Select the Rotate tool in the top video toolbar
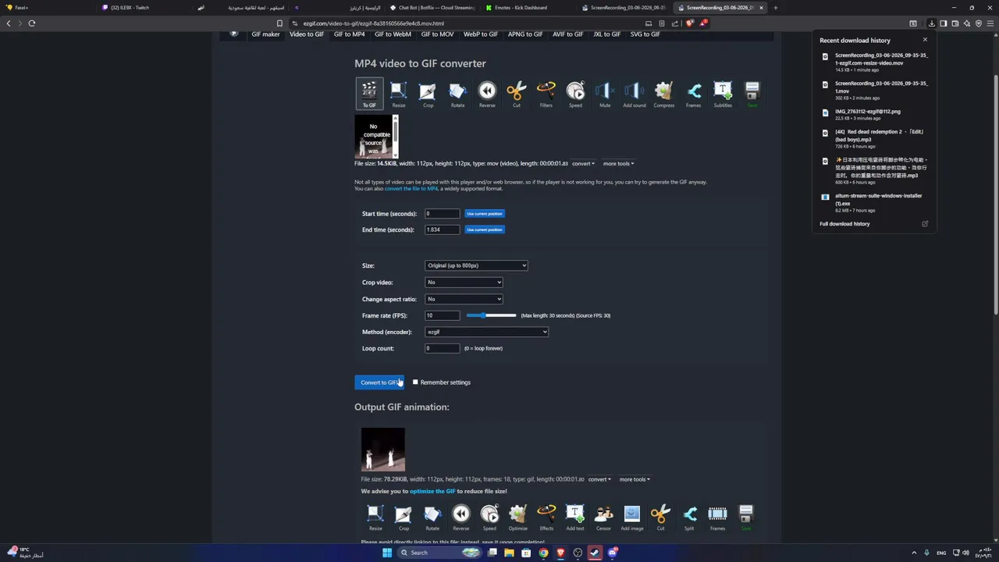 [x=457, y=94]
